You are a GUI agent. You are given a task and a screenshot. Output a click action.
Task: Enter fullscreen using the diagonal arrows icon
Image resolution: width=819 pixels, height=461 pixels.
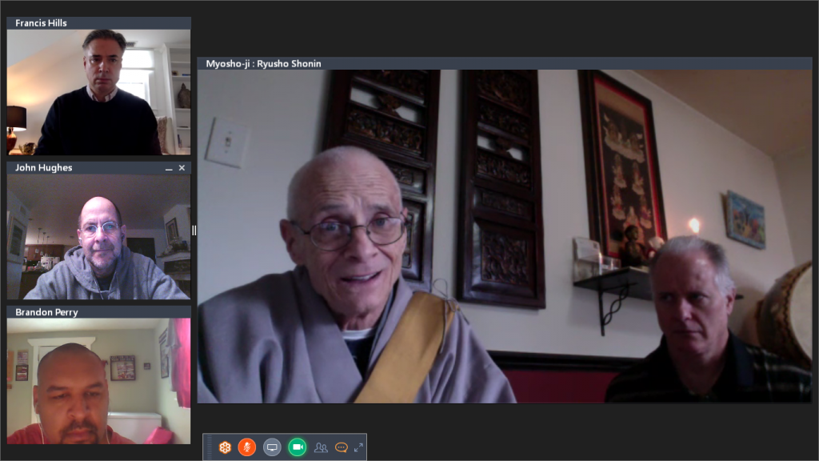[x=359, y=446]
